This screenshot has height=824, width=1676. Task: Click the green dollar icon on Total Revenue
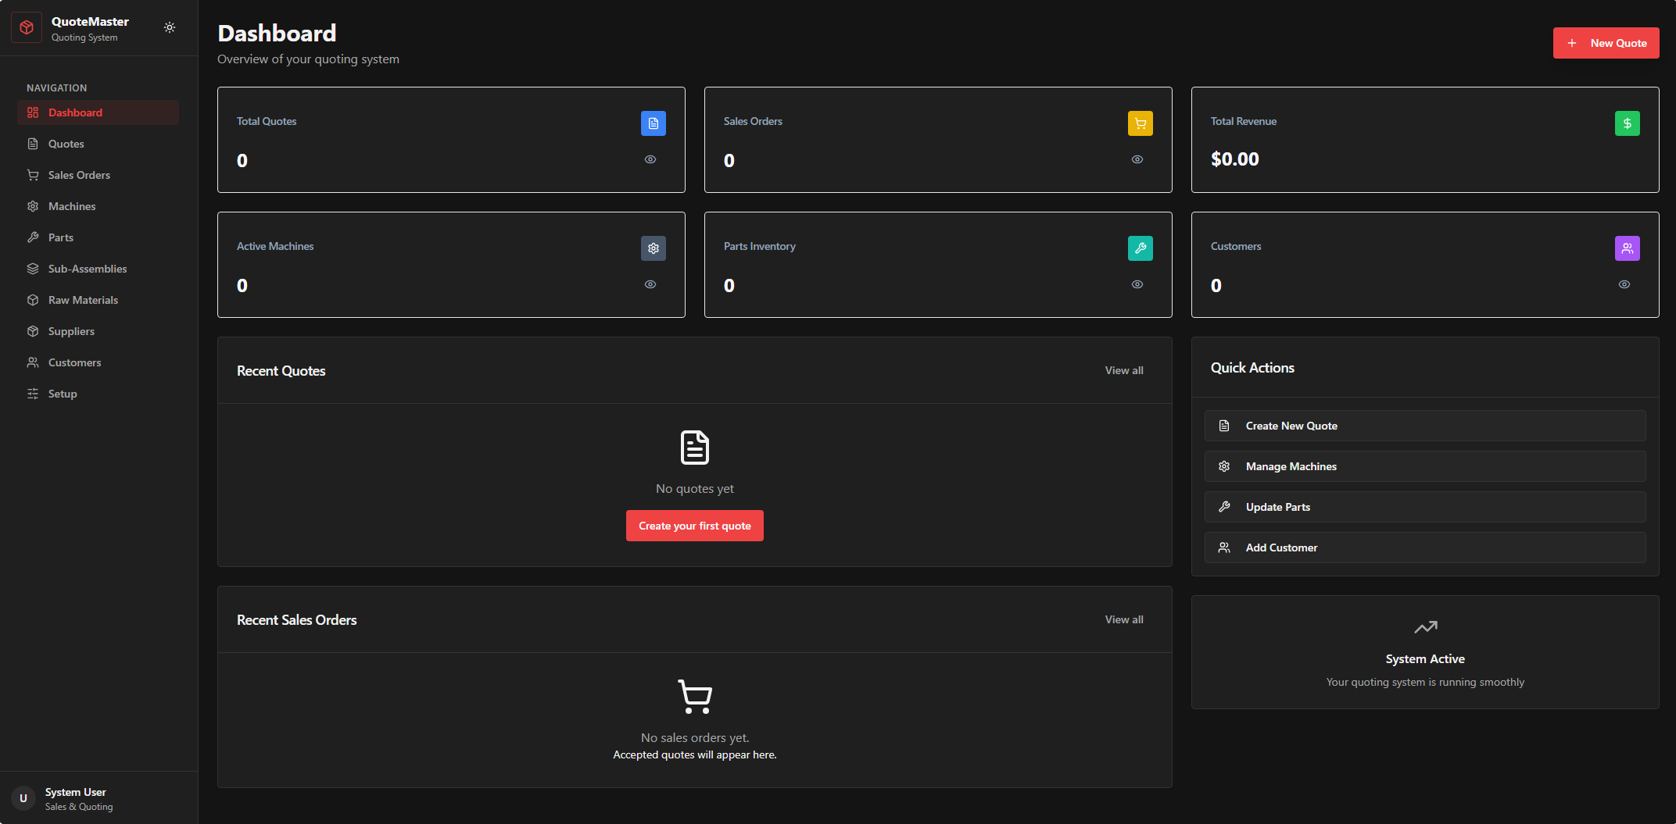1628,123
